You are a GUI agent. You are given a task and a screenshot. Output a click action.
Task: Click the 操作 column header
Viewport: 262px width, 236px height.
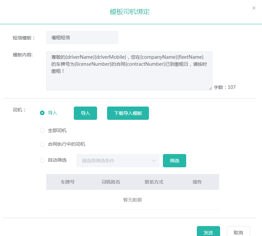(197, 182)
